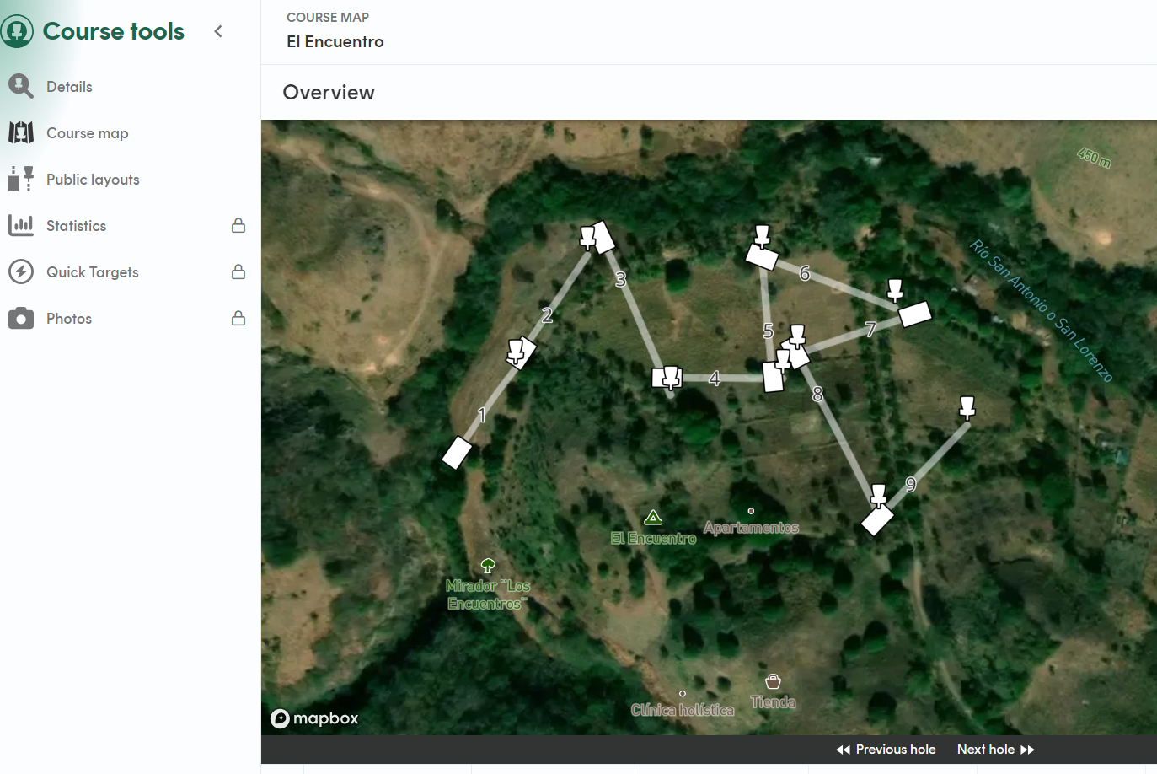Click the Statistics bar chart icon
1157x774 pixels.
(x=20, y=225)
